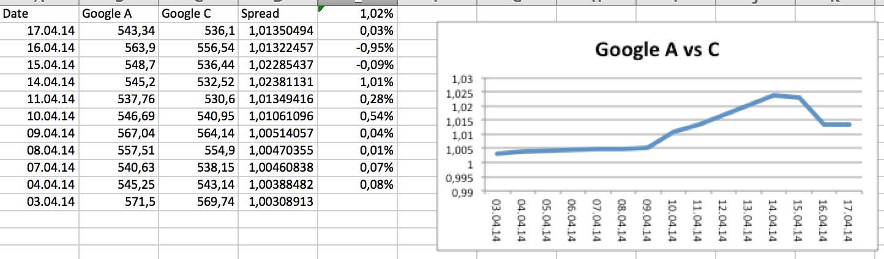Select date cell 16.04.14 in table

coord(40,48)
